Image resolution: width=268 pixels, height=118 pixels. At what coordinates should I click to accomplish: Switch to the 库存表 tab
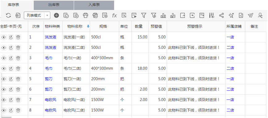[x=17, y=5]
